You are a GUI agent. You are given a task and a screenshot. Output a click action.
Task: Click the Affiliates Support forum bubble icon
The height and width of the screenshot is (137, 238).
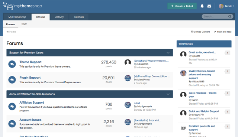point(12,107)
